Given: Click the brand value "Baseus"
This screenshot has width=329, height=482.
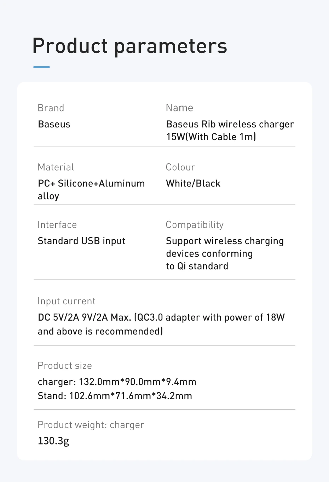Looking at the screenshot, I should pos(54,124).
